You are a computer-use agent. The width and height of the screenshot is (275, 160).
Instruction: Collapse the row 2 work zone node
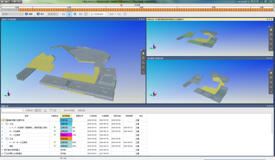tap(7, 124)
